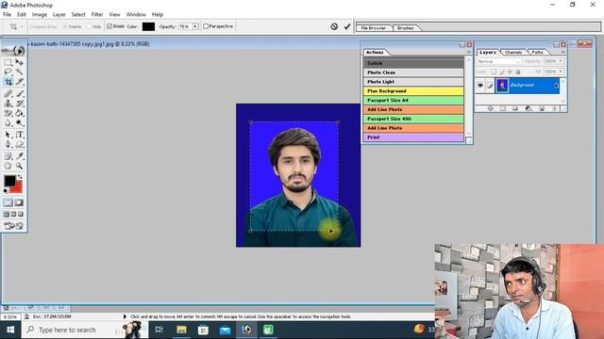Hide the Background layer eye icon

(x=480, y=86)
